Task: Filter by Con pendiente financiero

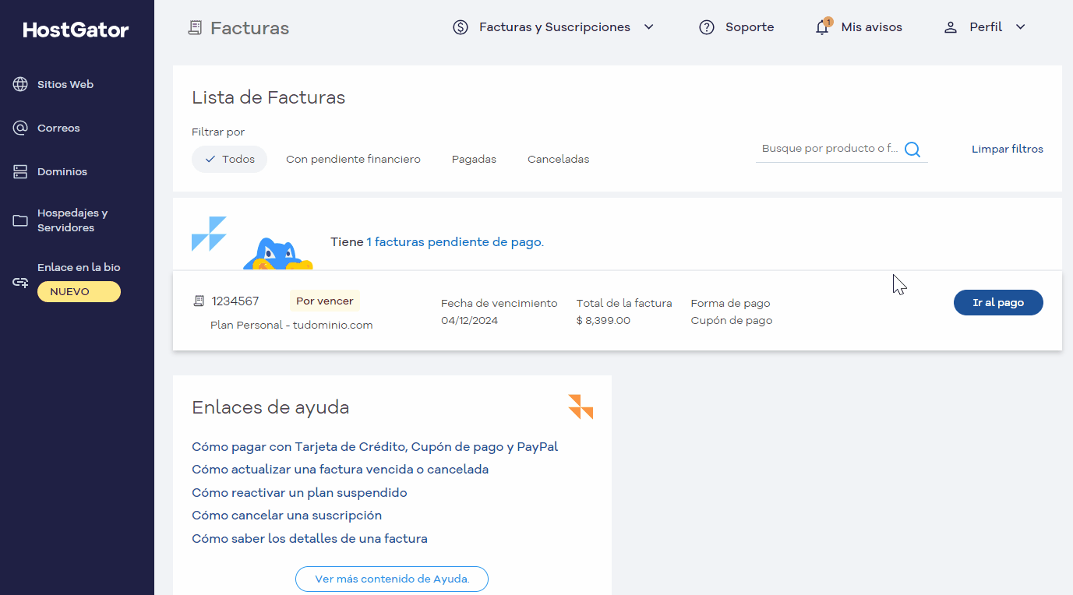Action: click(x=353, y=159)
